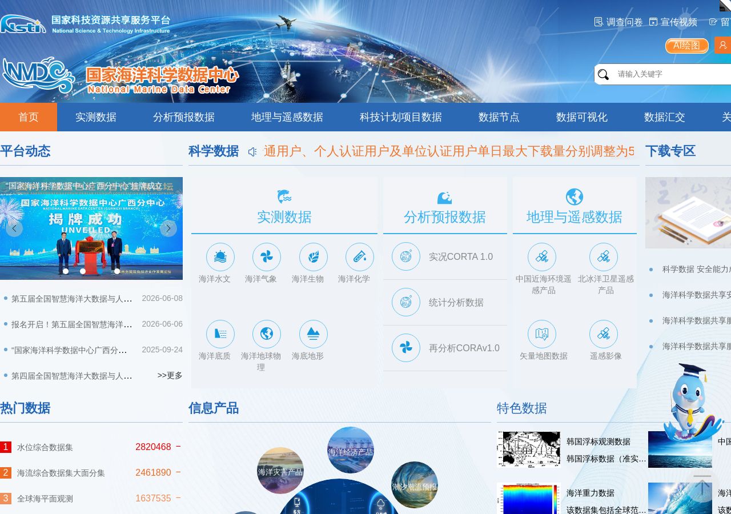Select first carousel indicator dot
This screenshot has height=514, width=731.
coord(66,271)
